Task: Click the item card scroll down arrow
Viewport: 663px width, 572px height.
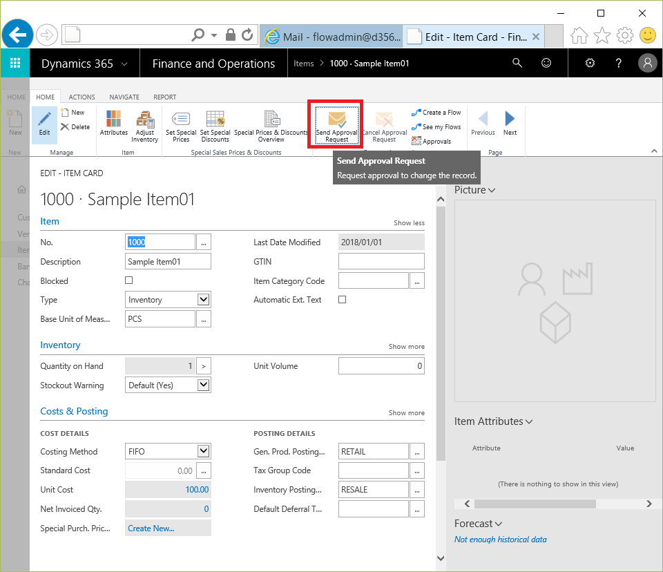Action: point(440,558)
